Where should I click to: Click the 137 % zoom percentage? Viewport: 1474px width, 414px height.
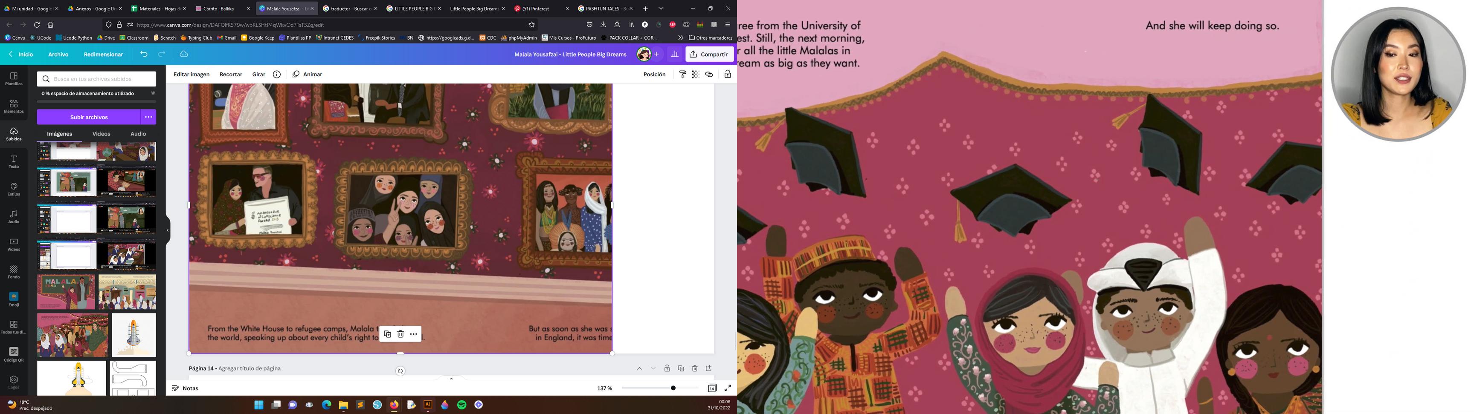[x=605, y=388]
